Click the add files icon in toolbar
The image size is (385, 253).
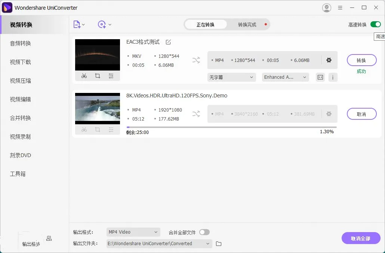click(x=77, y=24)
